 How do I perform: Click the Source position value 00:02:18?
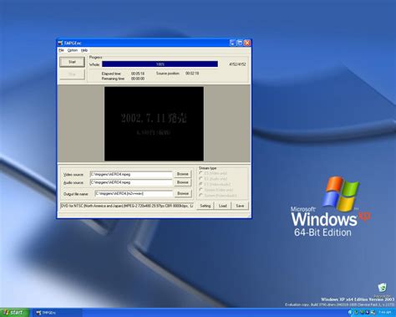click(192, 74)
